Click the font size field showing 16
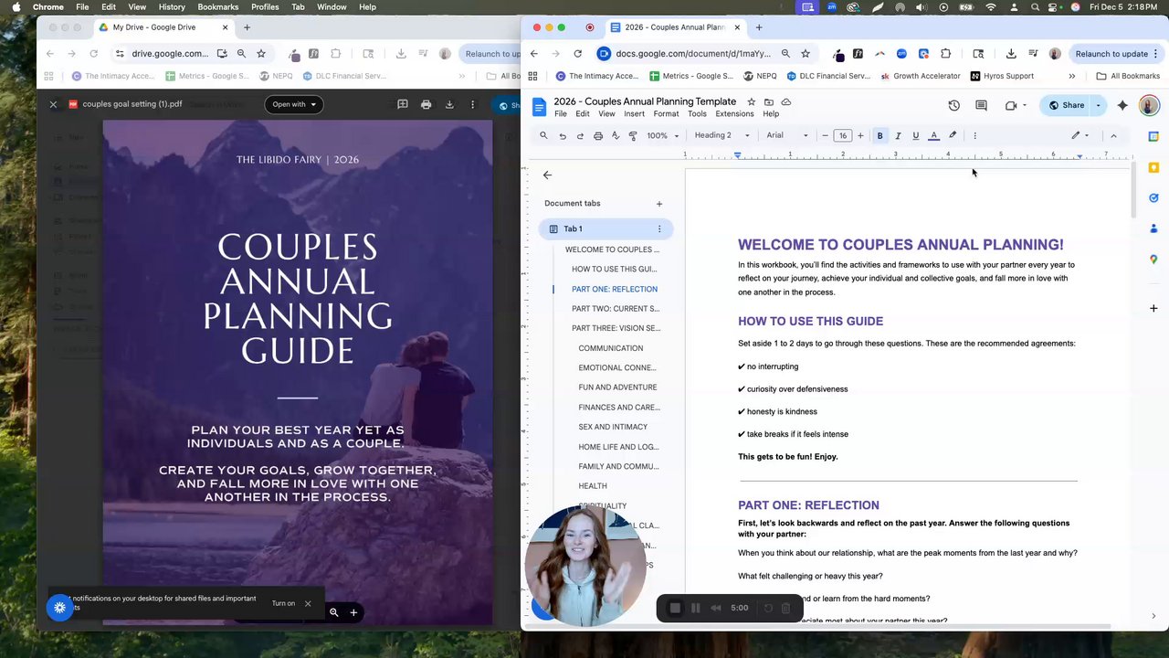 (x=842, y=135)
